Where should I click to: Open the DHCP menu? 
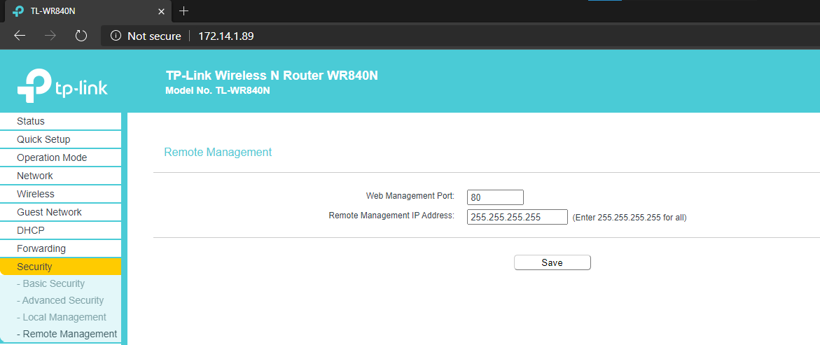coord(61,230)
